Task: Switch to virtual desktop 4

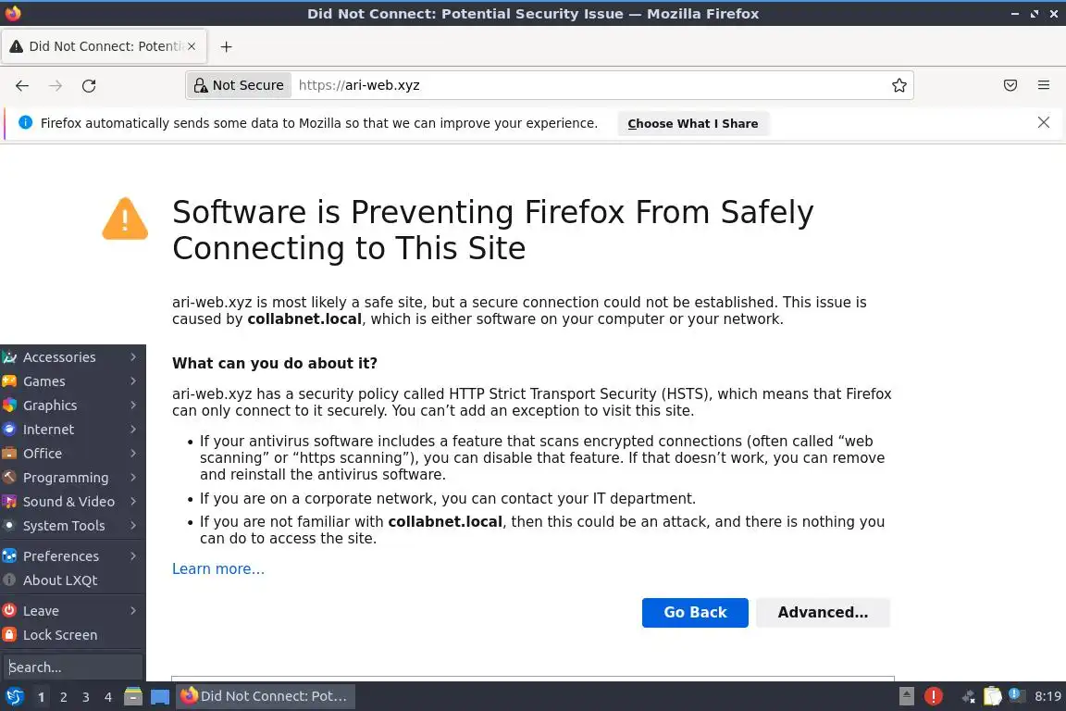Action: (108, 697)
